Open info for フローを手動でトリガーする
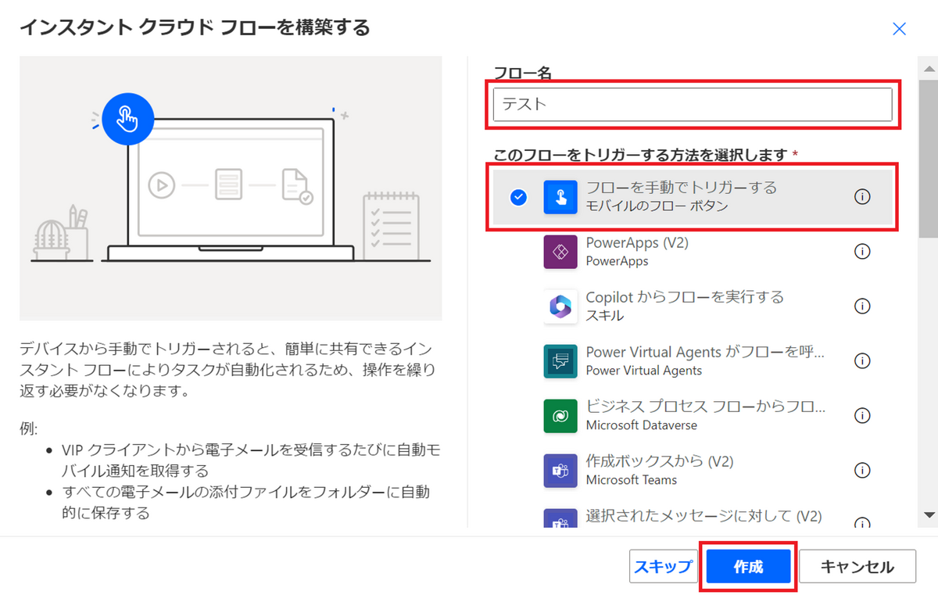The image size is (938, 595). click(862, 197)
